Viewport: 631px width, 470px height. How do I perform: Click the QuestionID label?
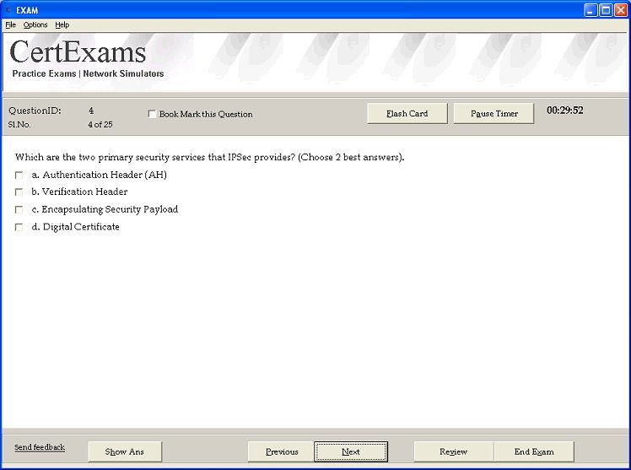(35, 111)
